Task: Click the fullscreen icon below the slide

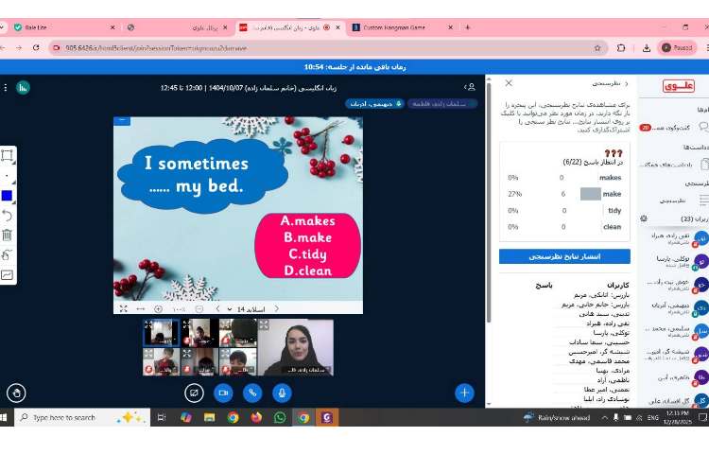Action: [x=123, y=308]
